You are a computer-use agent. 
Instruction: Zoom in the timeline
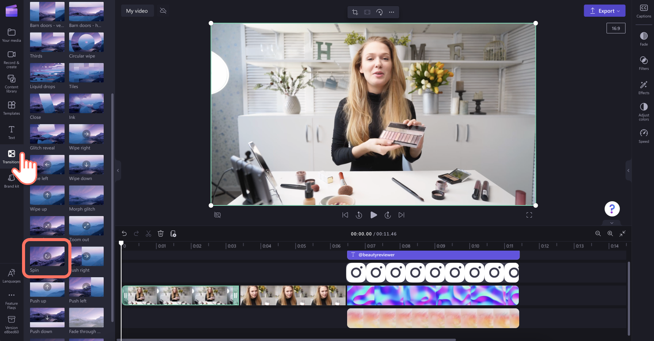click(x=610, y=234)
